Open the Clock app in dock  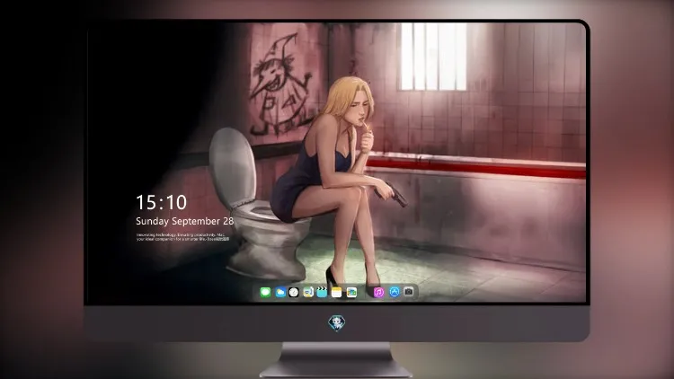pos(294,292)
